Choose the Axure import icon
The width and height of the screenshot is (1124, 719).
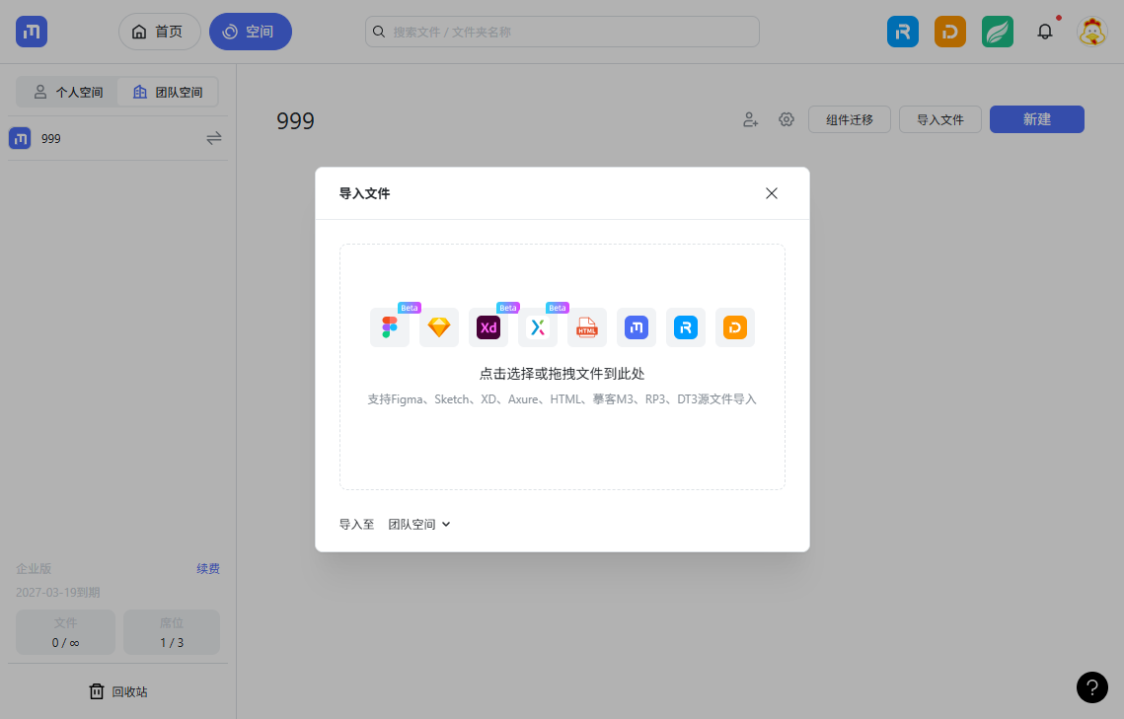[x=538, y=327]
